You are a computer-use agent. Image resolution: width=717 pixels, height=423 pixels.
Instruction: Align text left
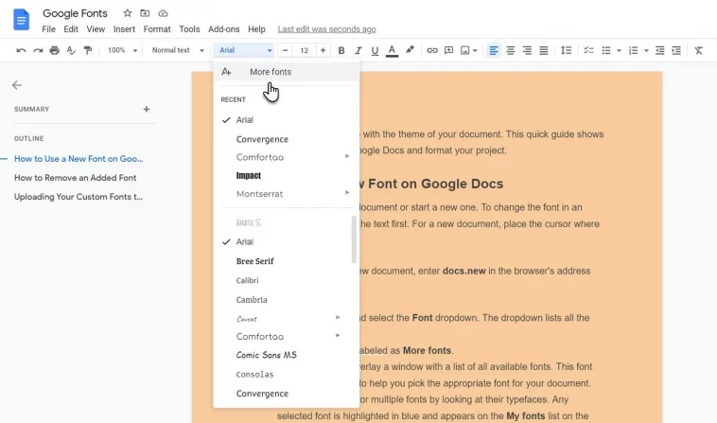(x=494, y=50)
